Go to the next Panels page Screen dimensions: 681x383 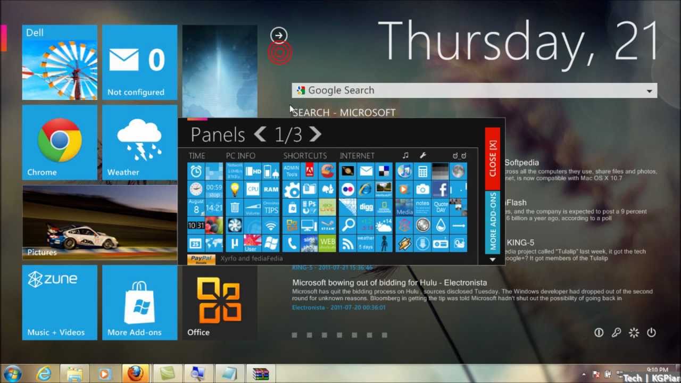pos(315,135)
